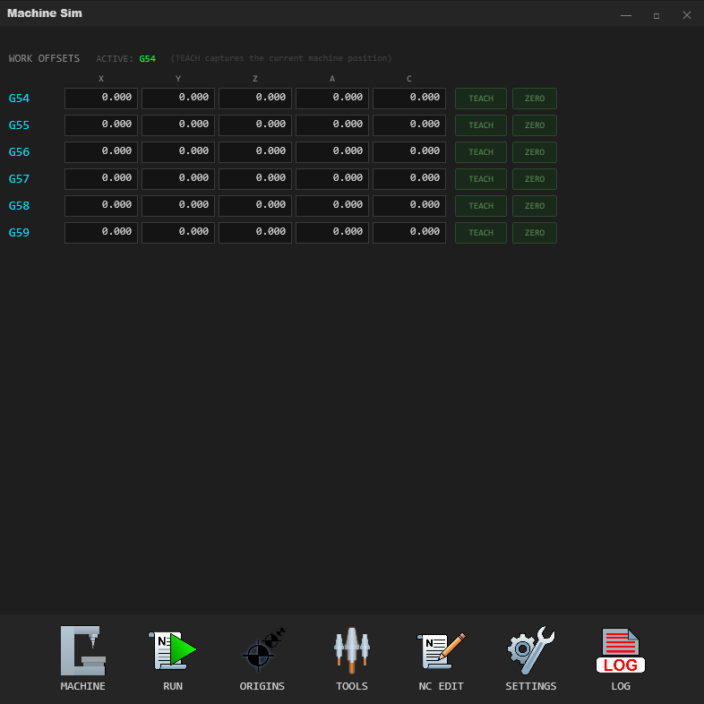Screen dimensions: 704x704
Task: Edit the G54 Y offset field
Action: [x=178, y=99]
